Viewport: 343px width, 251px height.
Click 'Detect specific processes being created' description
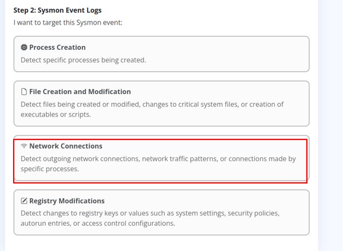coord(83,60)
